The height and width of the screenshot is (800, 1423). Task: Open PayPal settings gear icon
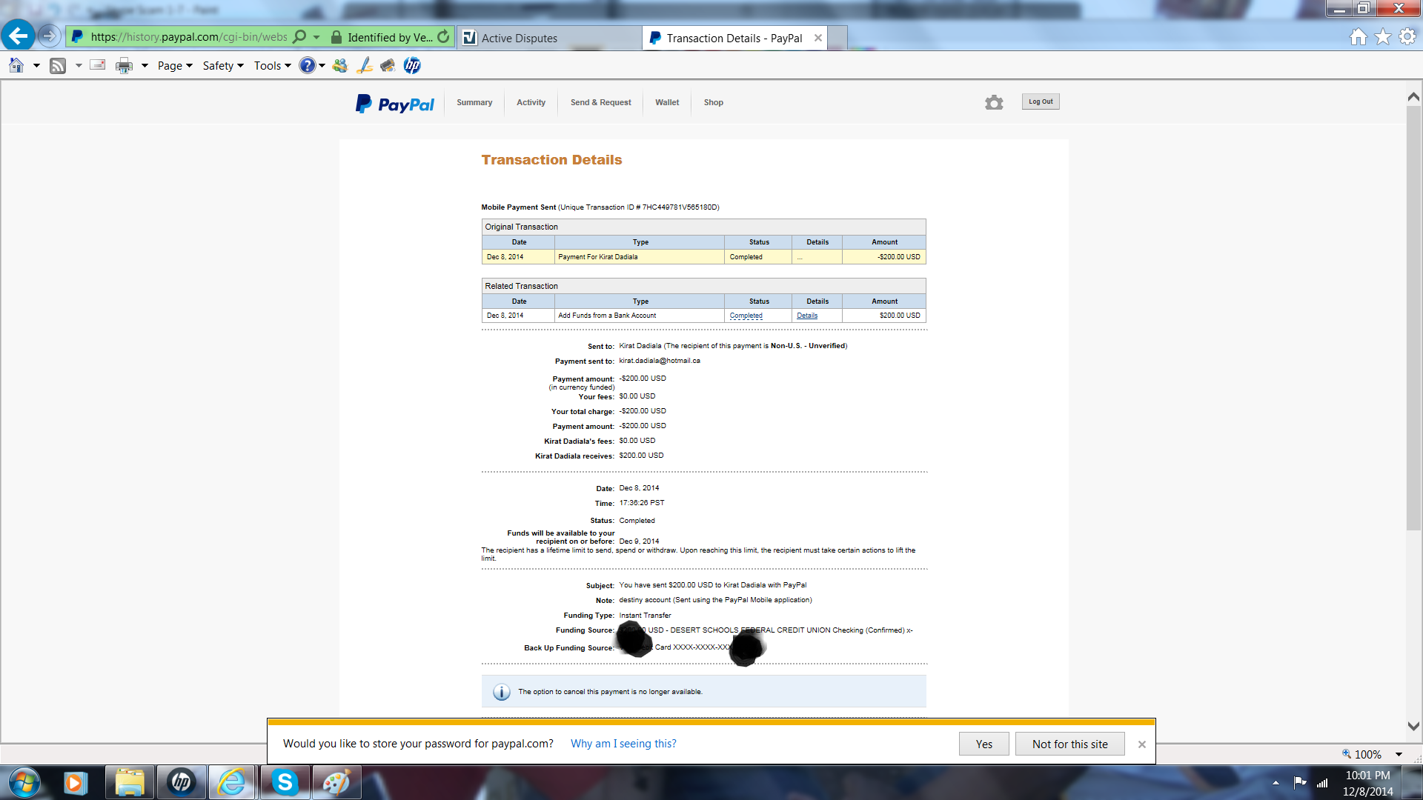click(994, 102)
